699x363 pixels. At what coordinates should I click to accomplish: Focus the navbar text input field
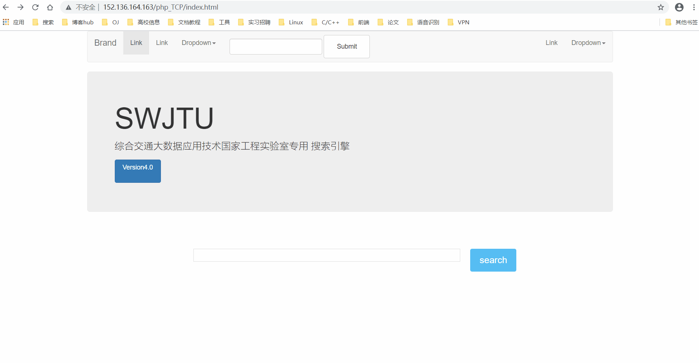pyautogui.click(x=276, y=46)
